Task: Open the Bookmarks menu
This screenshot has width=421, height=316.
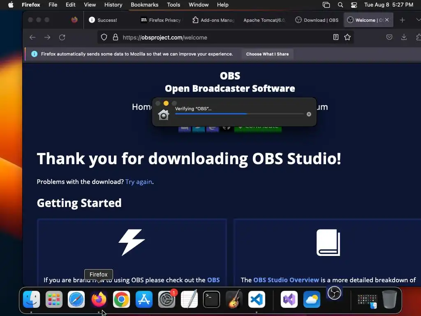Action: coord(144,5)
